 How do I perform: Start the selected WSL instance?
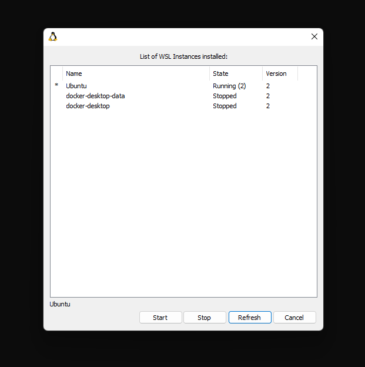tap(160, 318)
